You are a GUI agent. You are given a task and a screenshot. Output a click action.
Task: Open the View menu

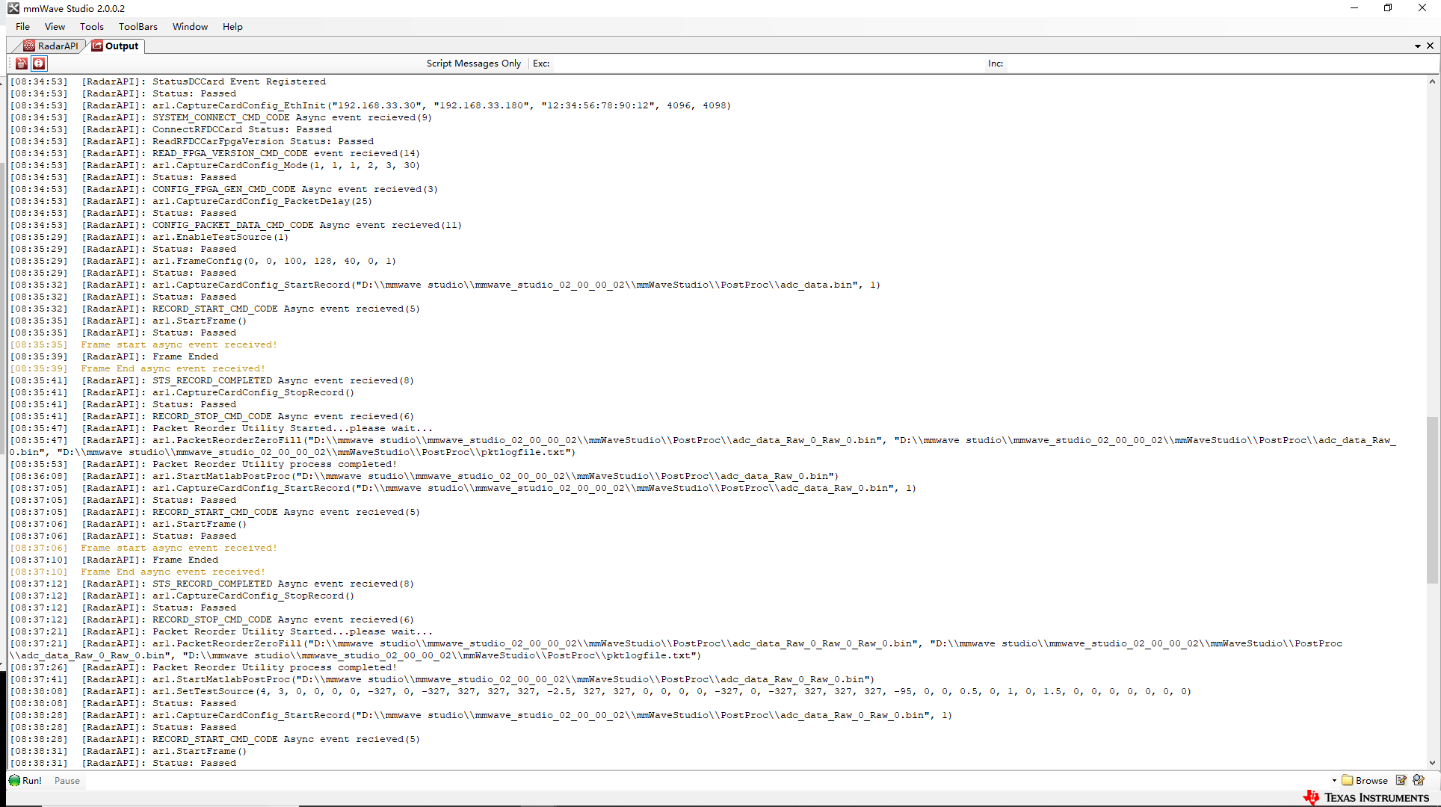point(55,26)
